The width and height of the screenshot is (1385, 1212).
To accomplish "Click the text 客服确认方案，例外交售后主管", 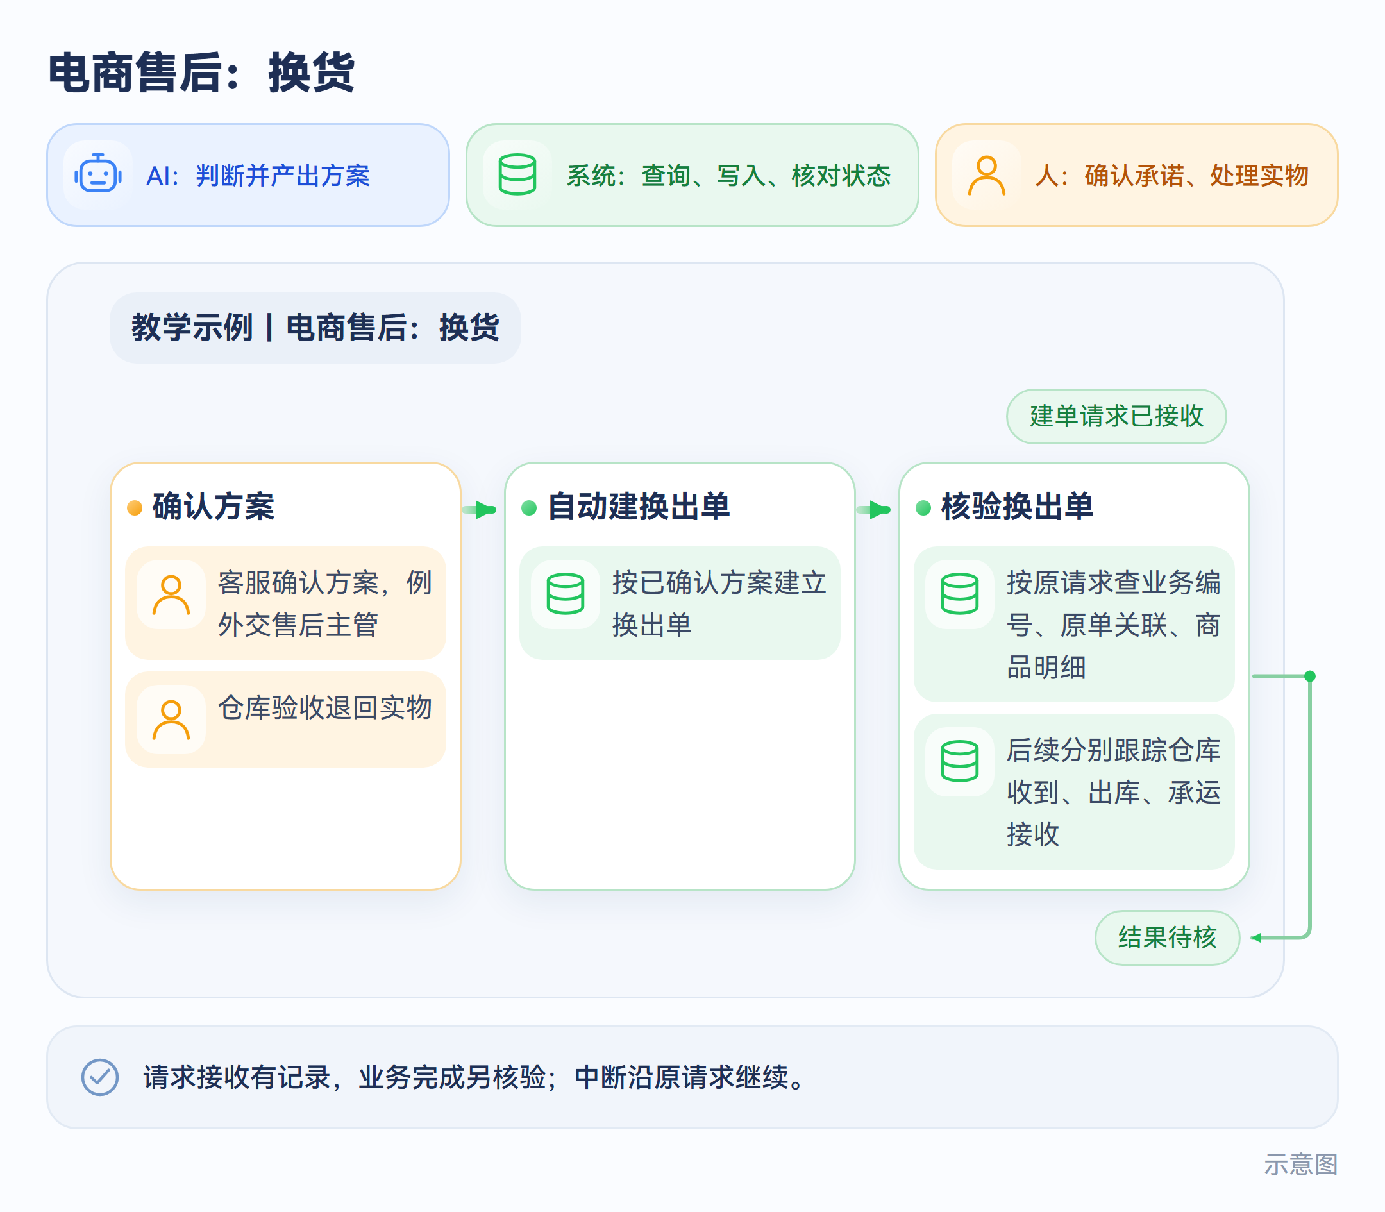I will [x=324, y=603].
